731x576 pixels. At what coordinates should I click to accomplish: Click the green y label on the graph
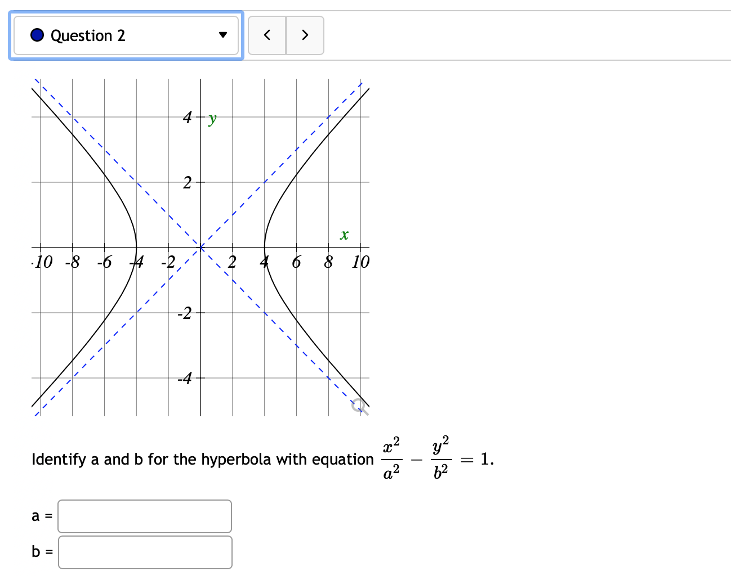[212, 118]
